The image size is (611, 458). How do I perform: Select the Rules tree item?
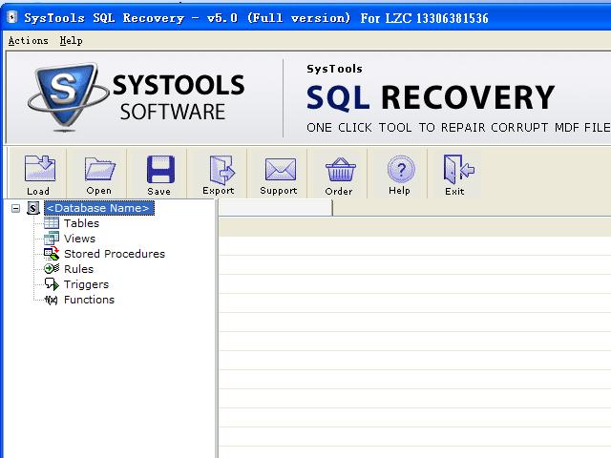(78, 269)
